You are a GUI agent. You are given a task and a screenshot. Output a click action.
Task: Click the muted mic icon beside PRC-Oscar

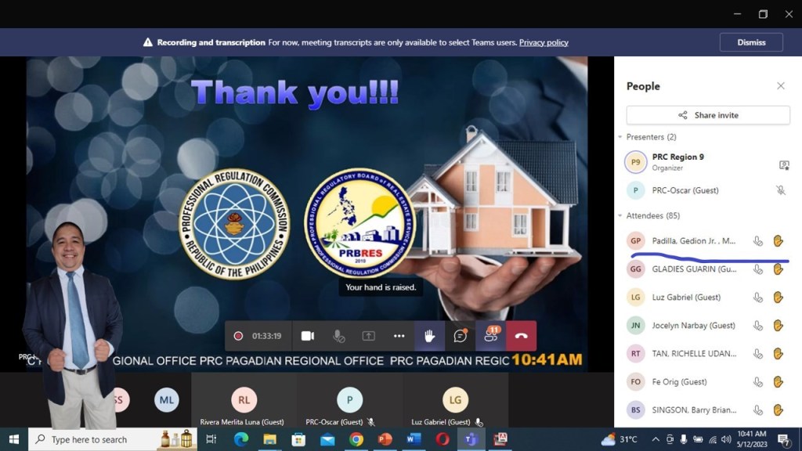coord(780,190)
